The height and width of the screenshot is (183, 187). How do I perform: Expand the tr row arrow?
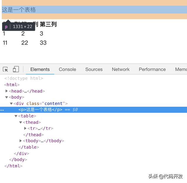click(25, 128)
